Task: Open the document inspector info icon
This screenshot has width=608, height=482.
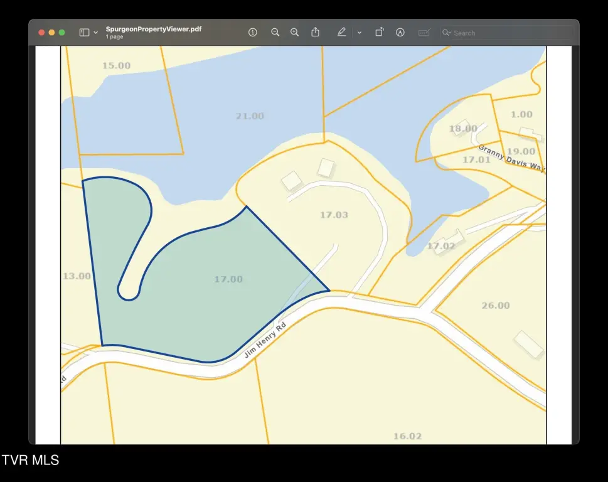Action: tap(253, 33)
